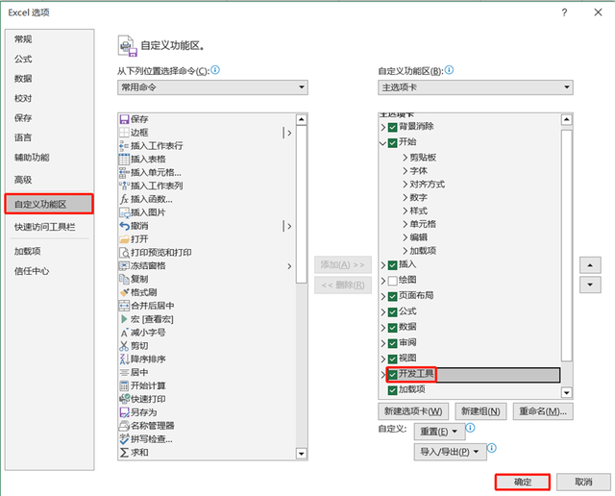
Task: Select the 冻结窗格 command icon
Action: pos(124,266)
